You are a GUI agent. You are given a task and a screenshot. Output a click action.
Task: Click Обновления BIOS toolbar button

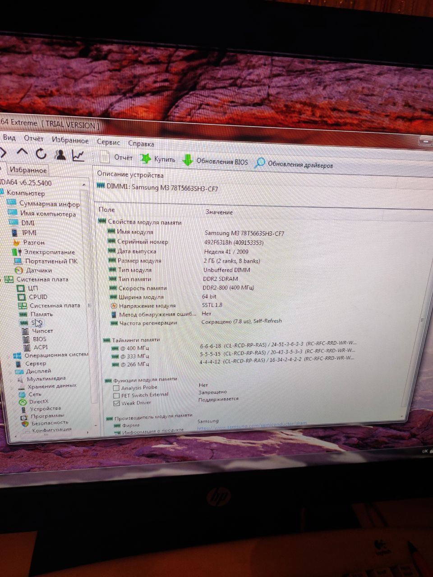pyautogui.click(x=215, y=161)
